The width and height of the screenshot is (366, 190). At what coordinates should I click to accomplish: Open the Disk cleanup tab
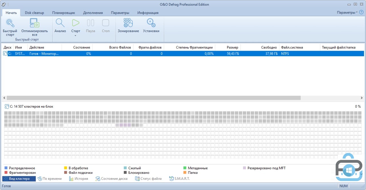[x=34, y=13]
